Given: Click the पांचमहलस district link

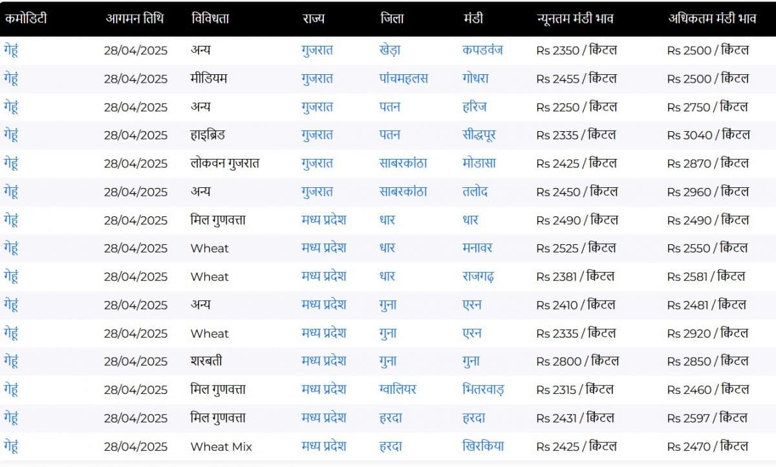Looking at the screenshot, I should pyautogui.click(x=404, y=78).
